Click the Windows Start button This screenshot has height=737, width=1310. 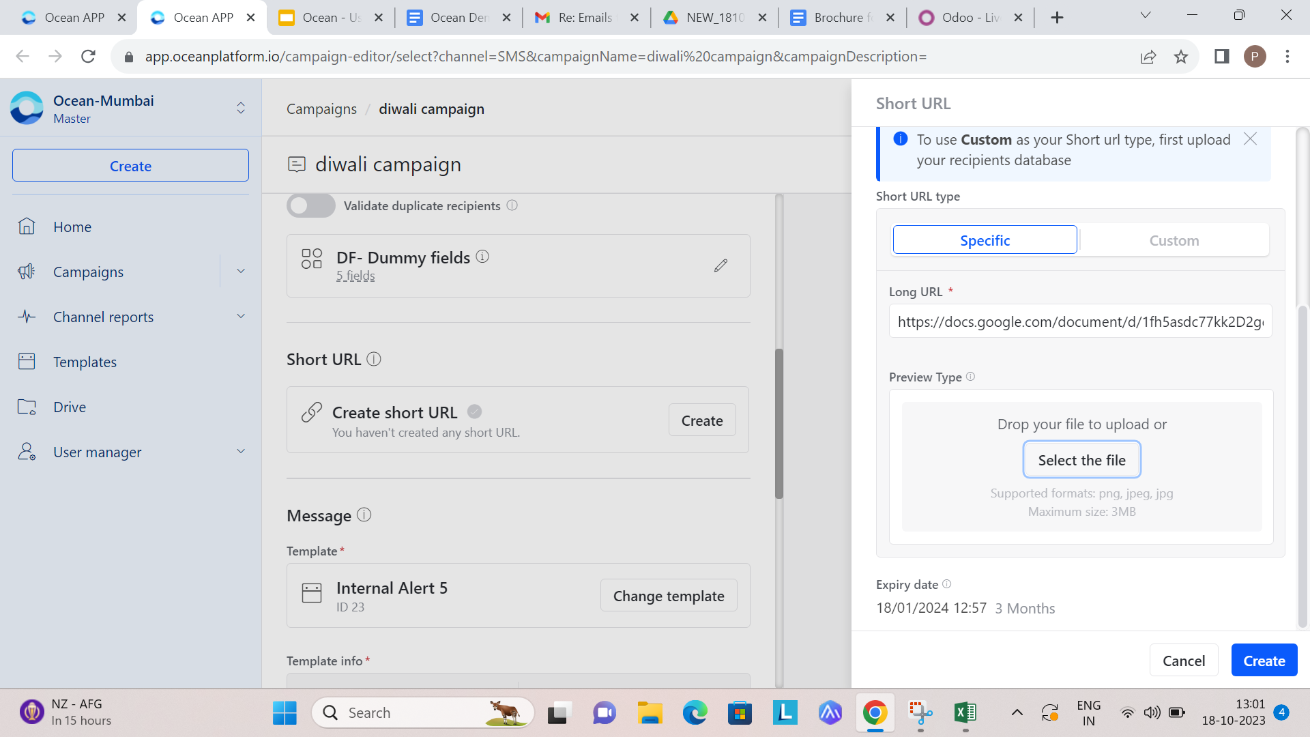tap(285, 713)
